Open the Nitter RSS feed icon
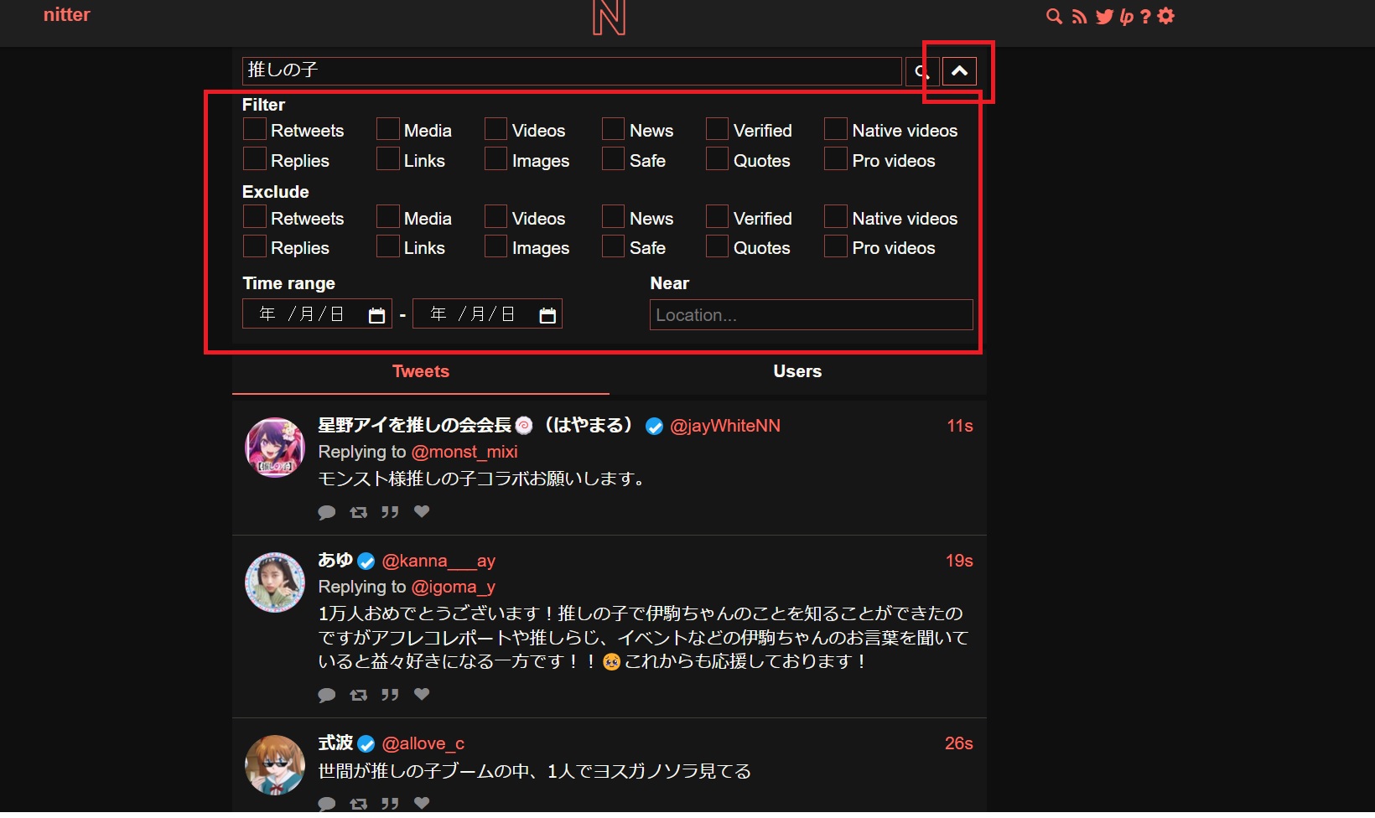Screen dimensions: 1375x818 click(x=1078, y=16)
